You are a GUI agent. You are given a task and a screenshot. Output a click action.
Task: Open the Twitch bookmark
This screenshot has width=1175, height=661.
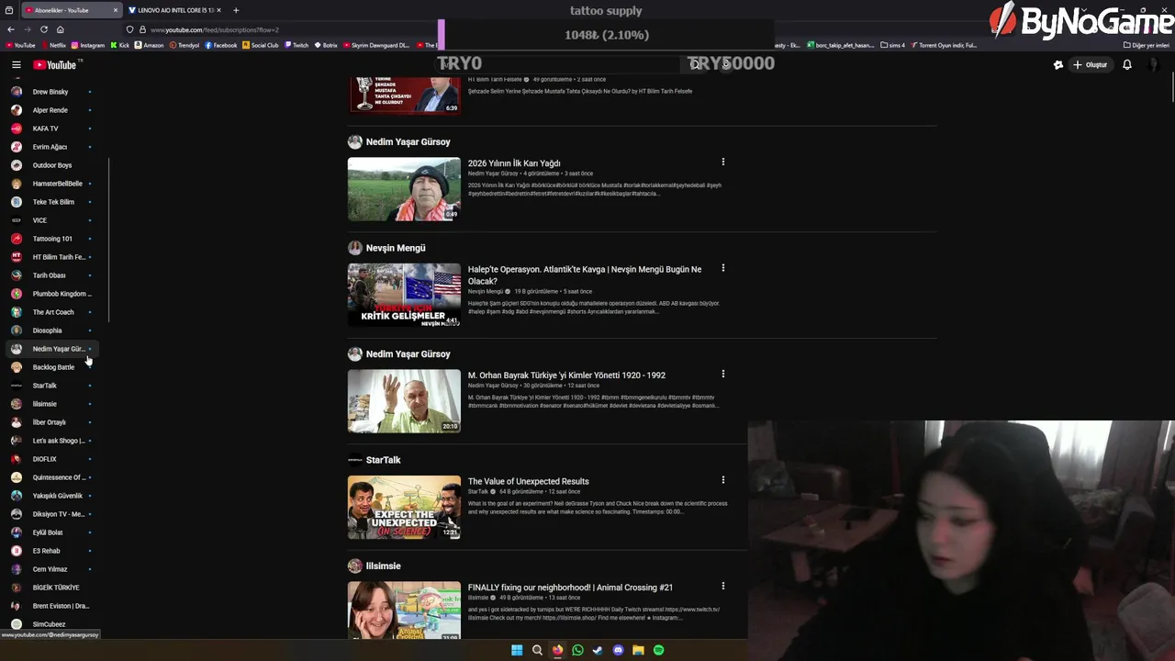[x=296, y=45]
